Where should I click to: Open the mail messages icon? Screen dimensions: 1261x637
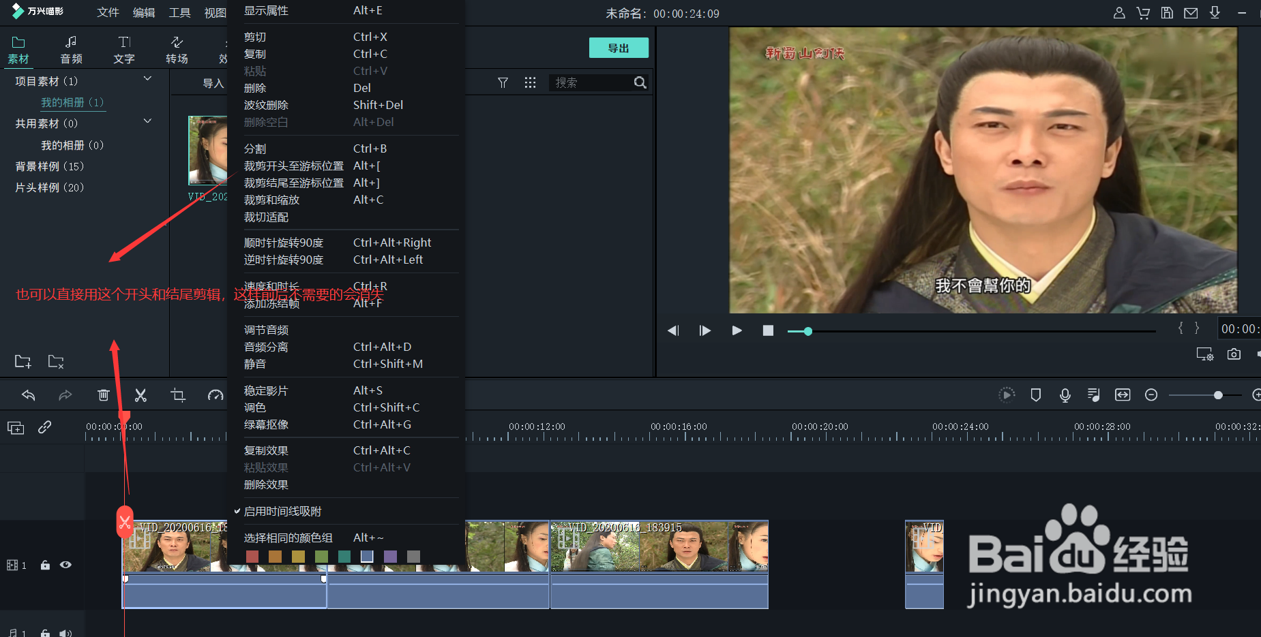1191,13
